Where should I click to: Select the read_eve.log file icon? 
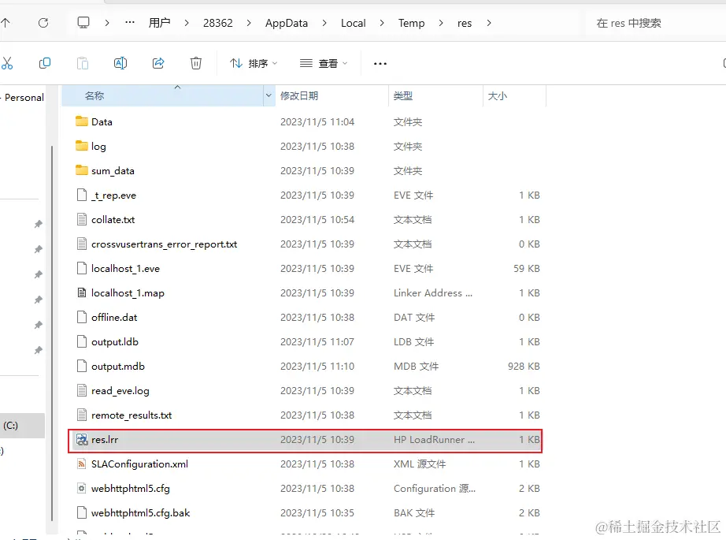(81, 390)
